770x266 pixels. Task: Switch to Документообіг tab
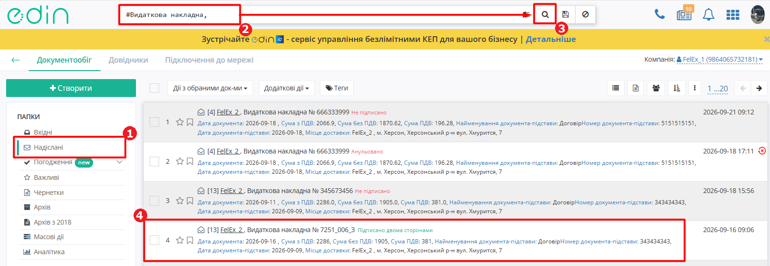click(x=64, y=60)
